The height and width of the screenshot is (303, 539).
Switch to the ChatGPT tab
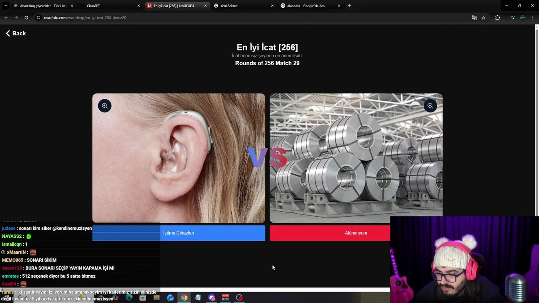109,6
